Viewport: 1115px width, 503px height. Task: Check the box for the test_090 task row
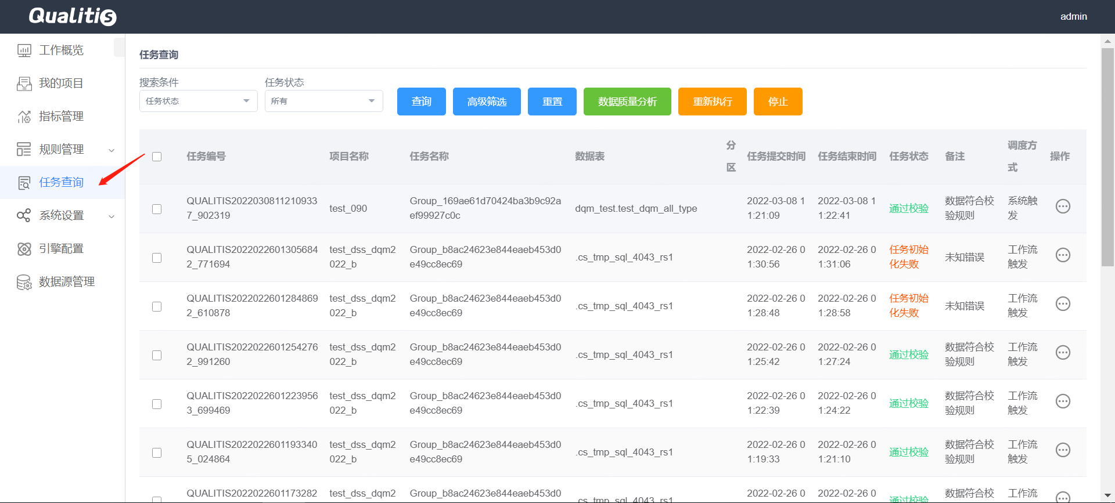pyautogui.click(x=157, y=209)
